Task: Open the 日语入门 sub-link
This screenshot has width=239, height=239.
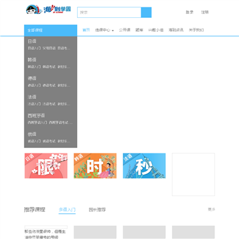Action: (34, 48)
